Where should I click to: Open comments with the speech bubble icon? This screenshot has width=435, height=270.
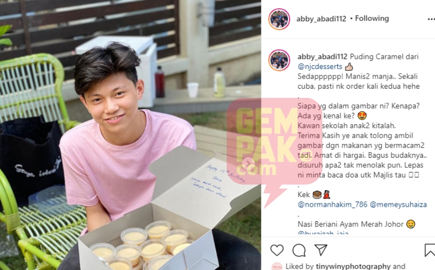299,250
